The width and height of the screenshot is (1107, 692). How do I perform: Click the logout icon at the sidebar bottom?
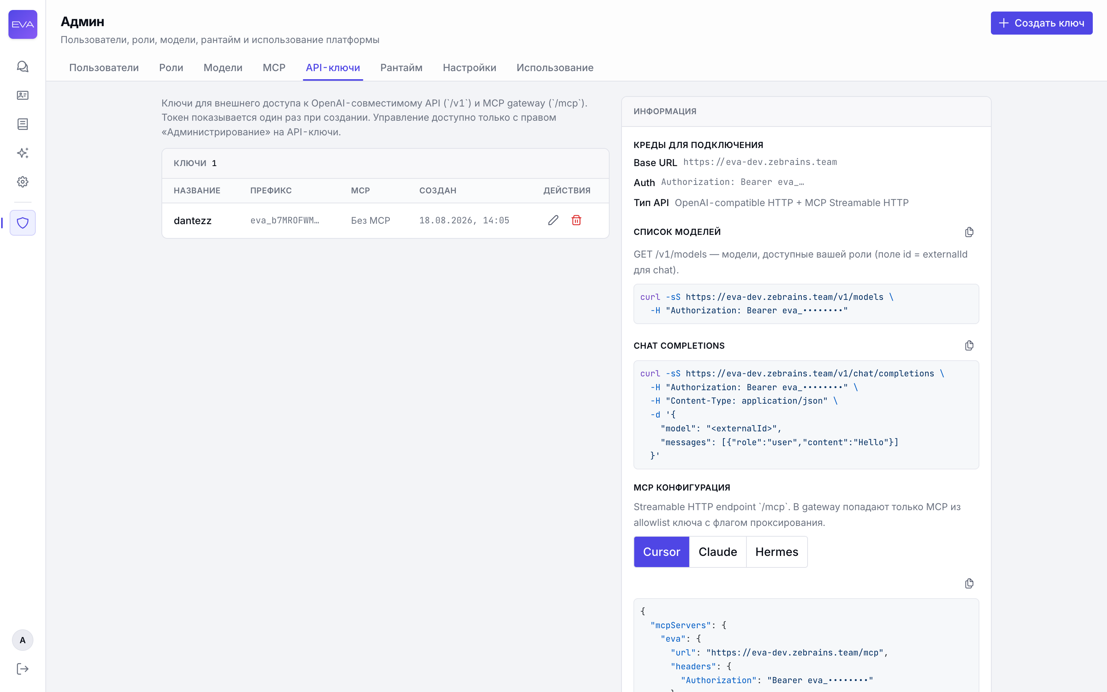(x=22, y=669)
